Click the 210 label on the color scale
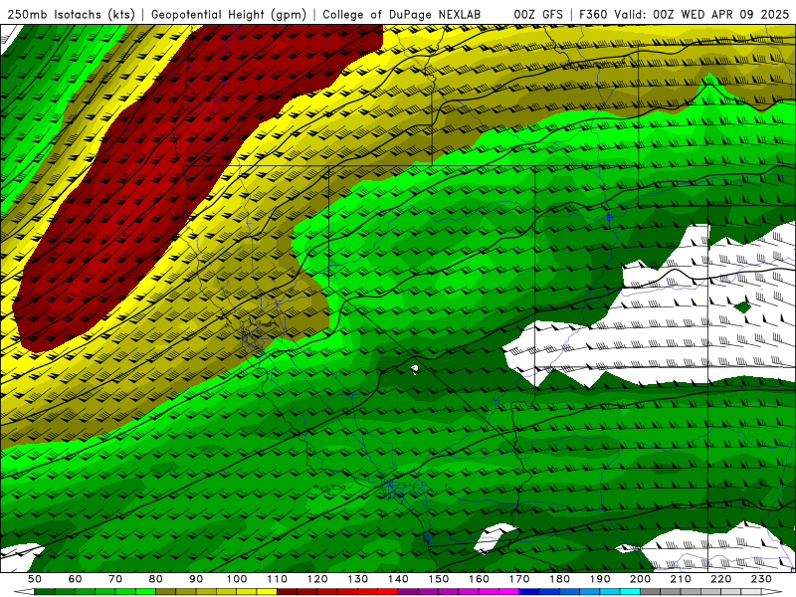 [x=681, y=579]
